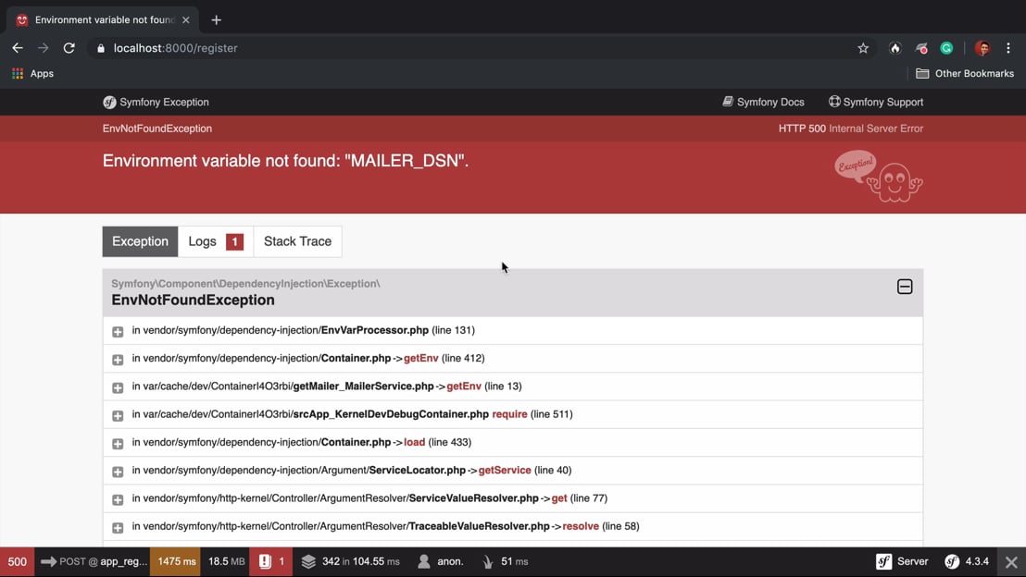View site info via the lock icon
This screenshot has height=577, width=1026.
[100, 48]
